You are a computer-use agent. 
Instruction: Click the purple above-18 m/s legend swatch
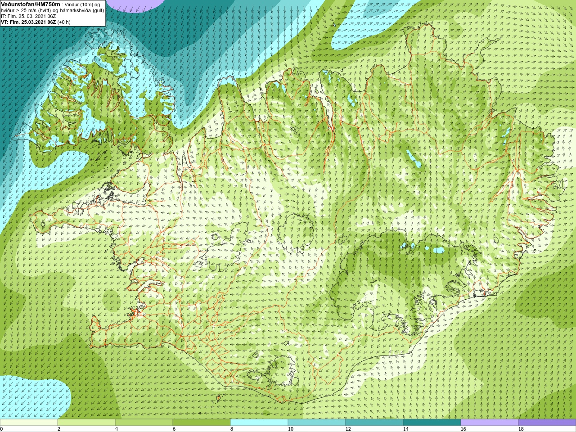[x=547, y=423]
